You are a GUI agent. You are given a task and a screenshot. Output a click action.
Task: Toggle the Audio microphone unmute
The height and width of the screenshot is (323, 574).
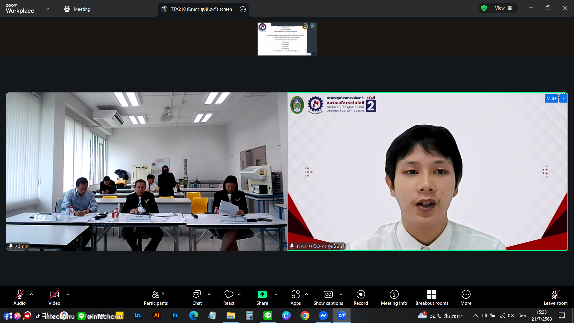(19, 298)
